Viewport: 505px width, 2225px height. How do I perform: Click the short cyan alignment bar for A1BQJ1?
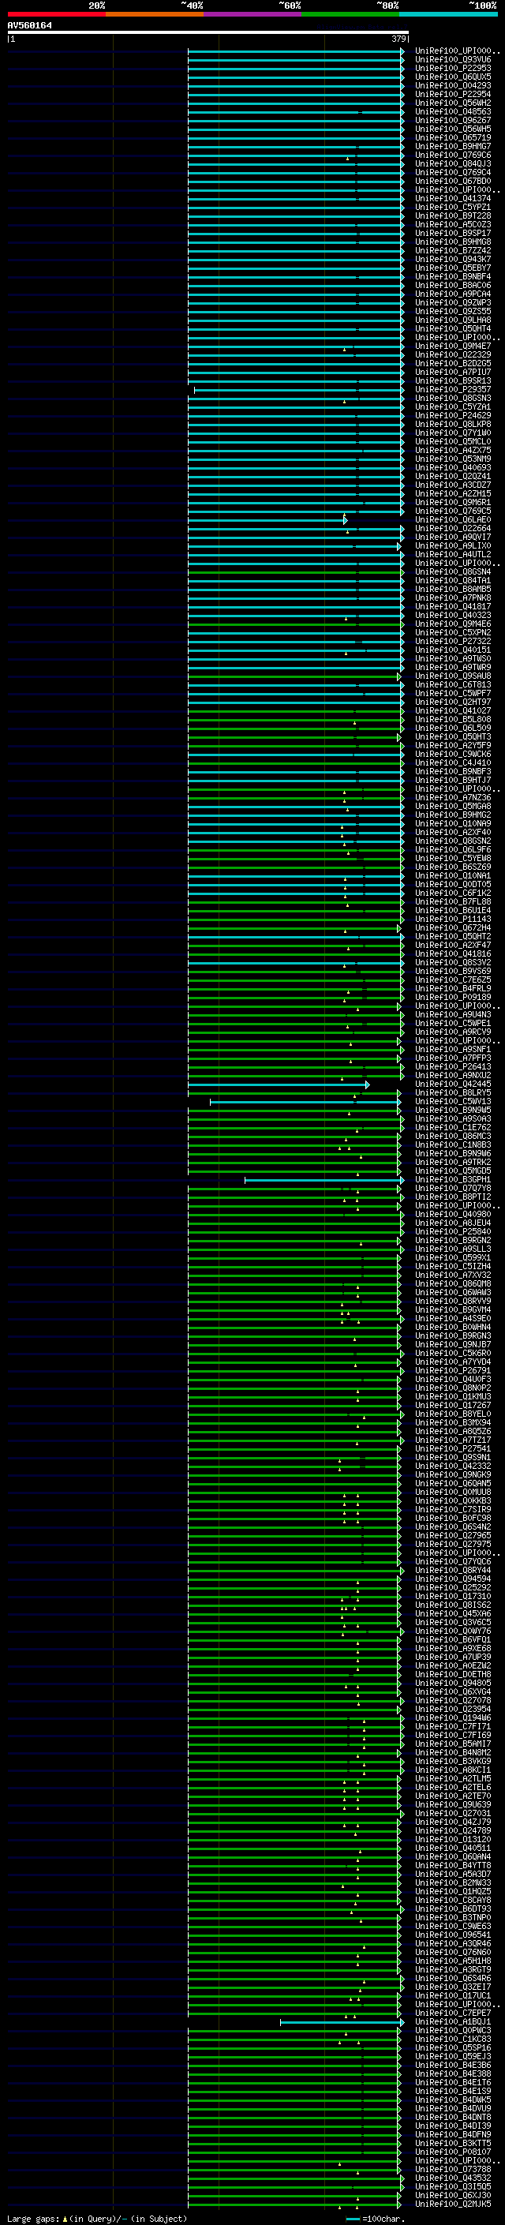(x=342, y=2021)
